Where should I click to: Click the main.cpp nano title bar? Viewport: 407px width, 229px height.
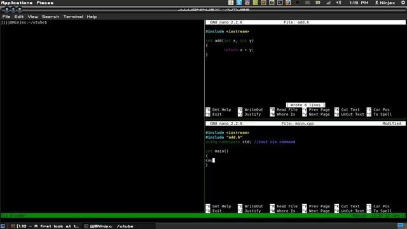(305, 123)
